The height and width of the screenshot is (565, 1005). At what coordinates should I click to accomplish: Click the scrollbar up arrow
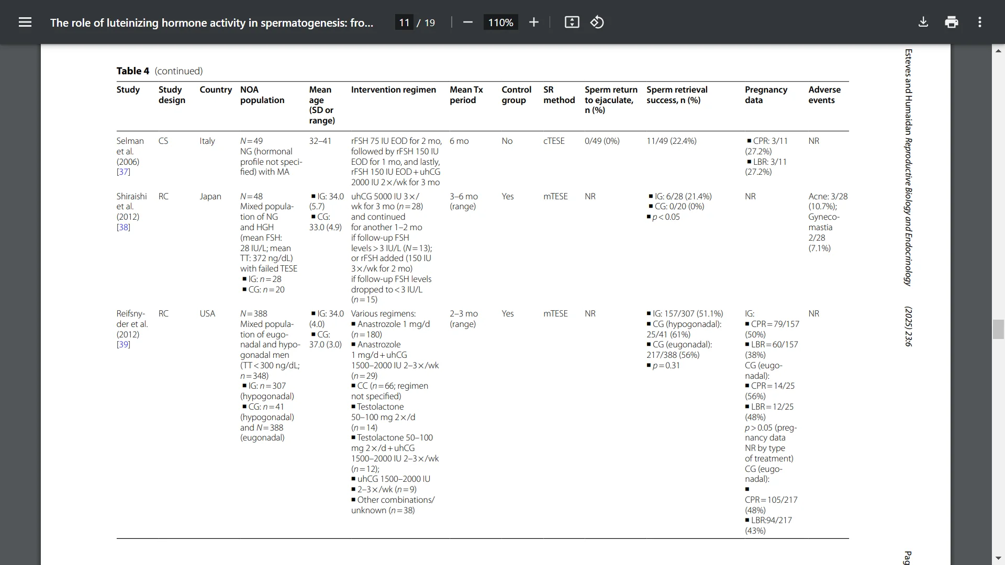(998, 51)
